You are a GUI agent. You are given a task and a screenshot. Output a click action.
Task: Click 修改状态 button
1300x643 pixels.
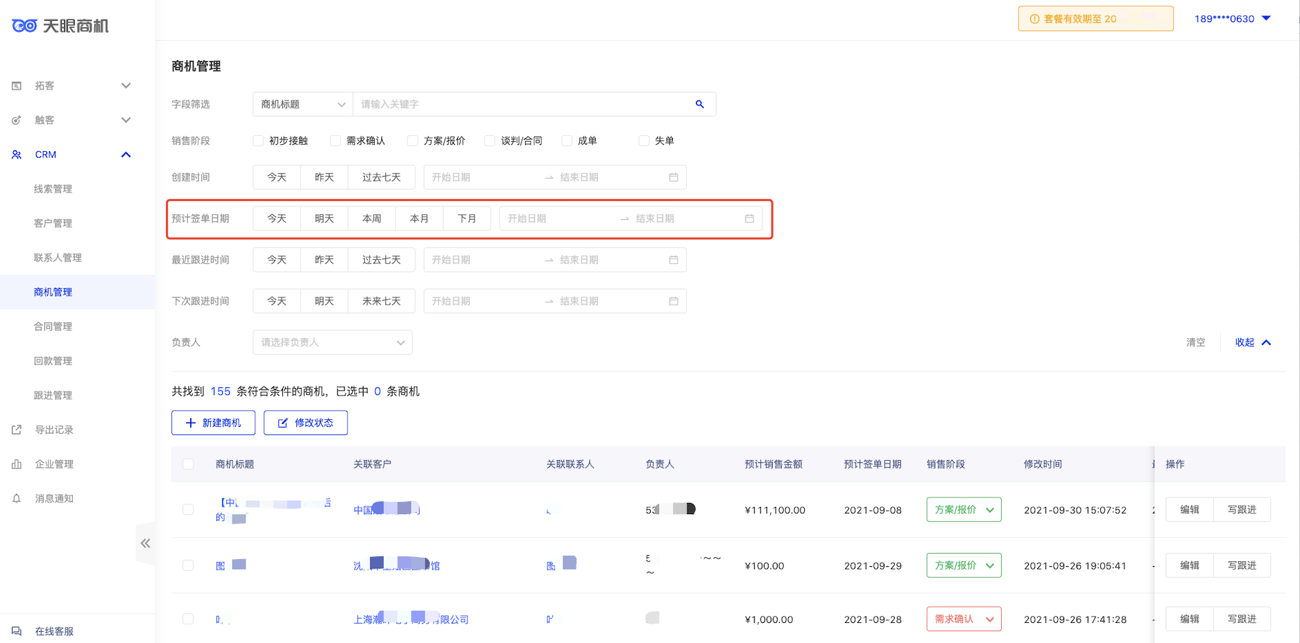point(305,423)
